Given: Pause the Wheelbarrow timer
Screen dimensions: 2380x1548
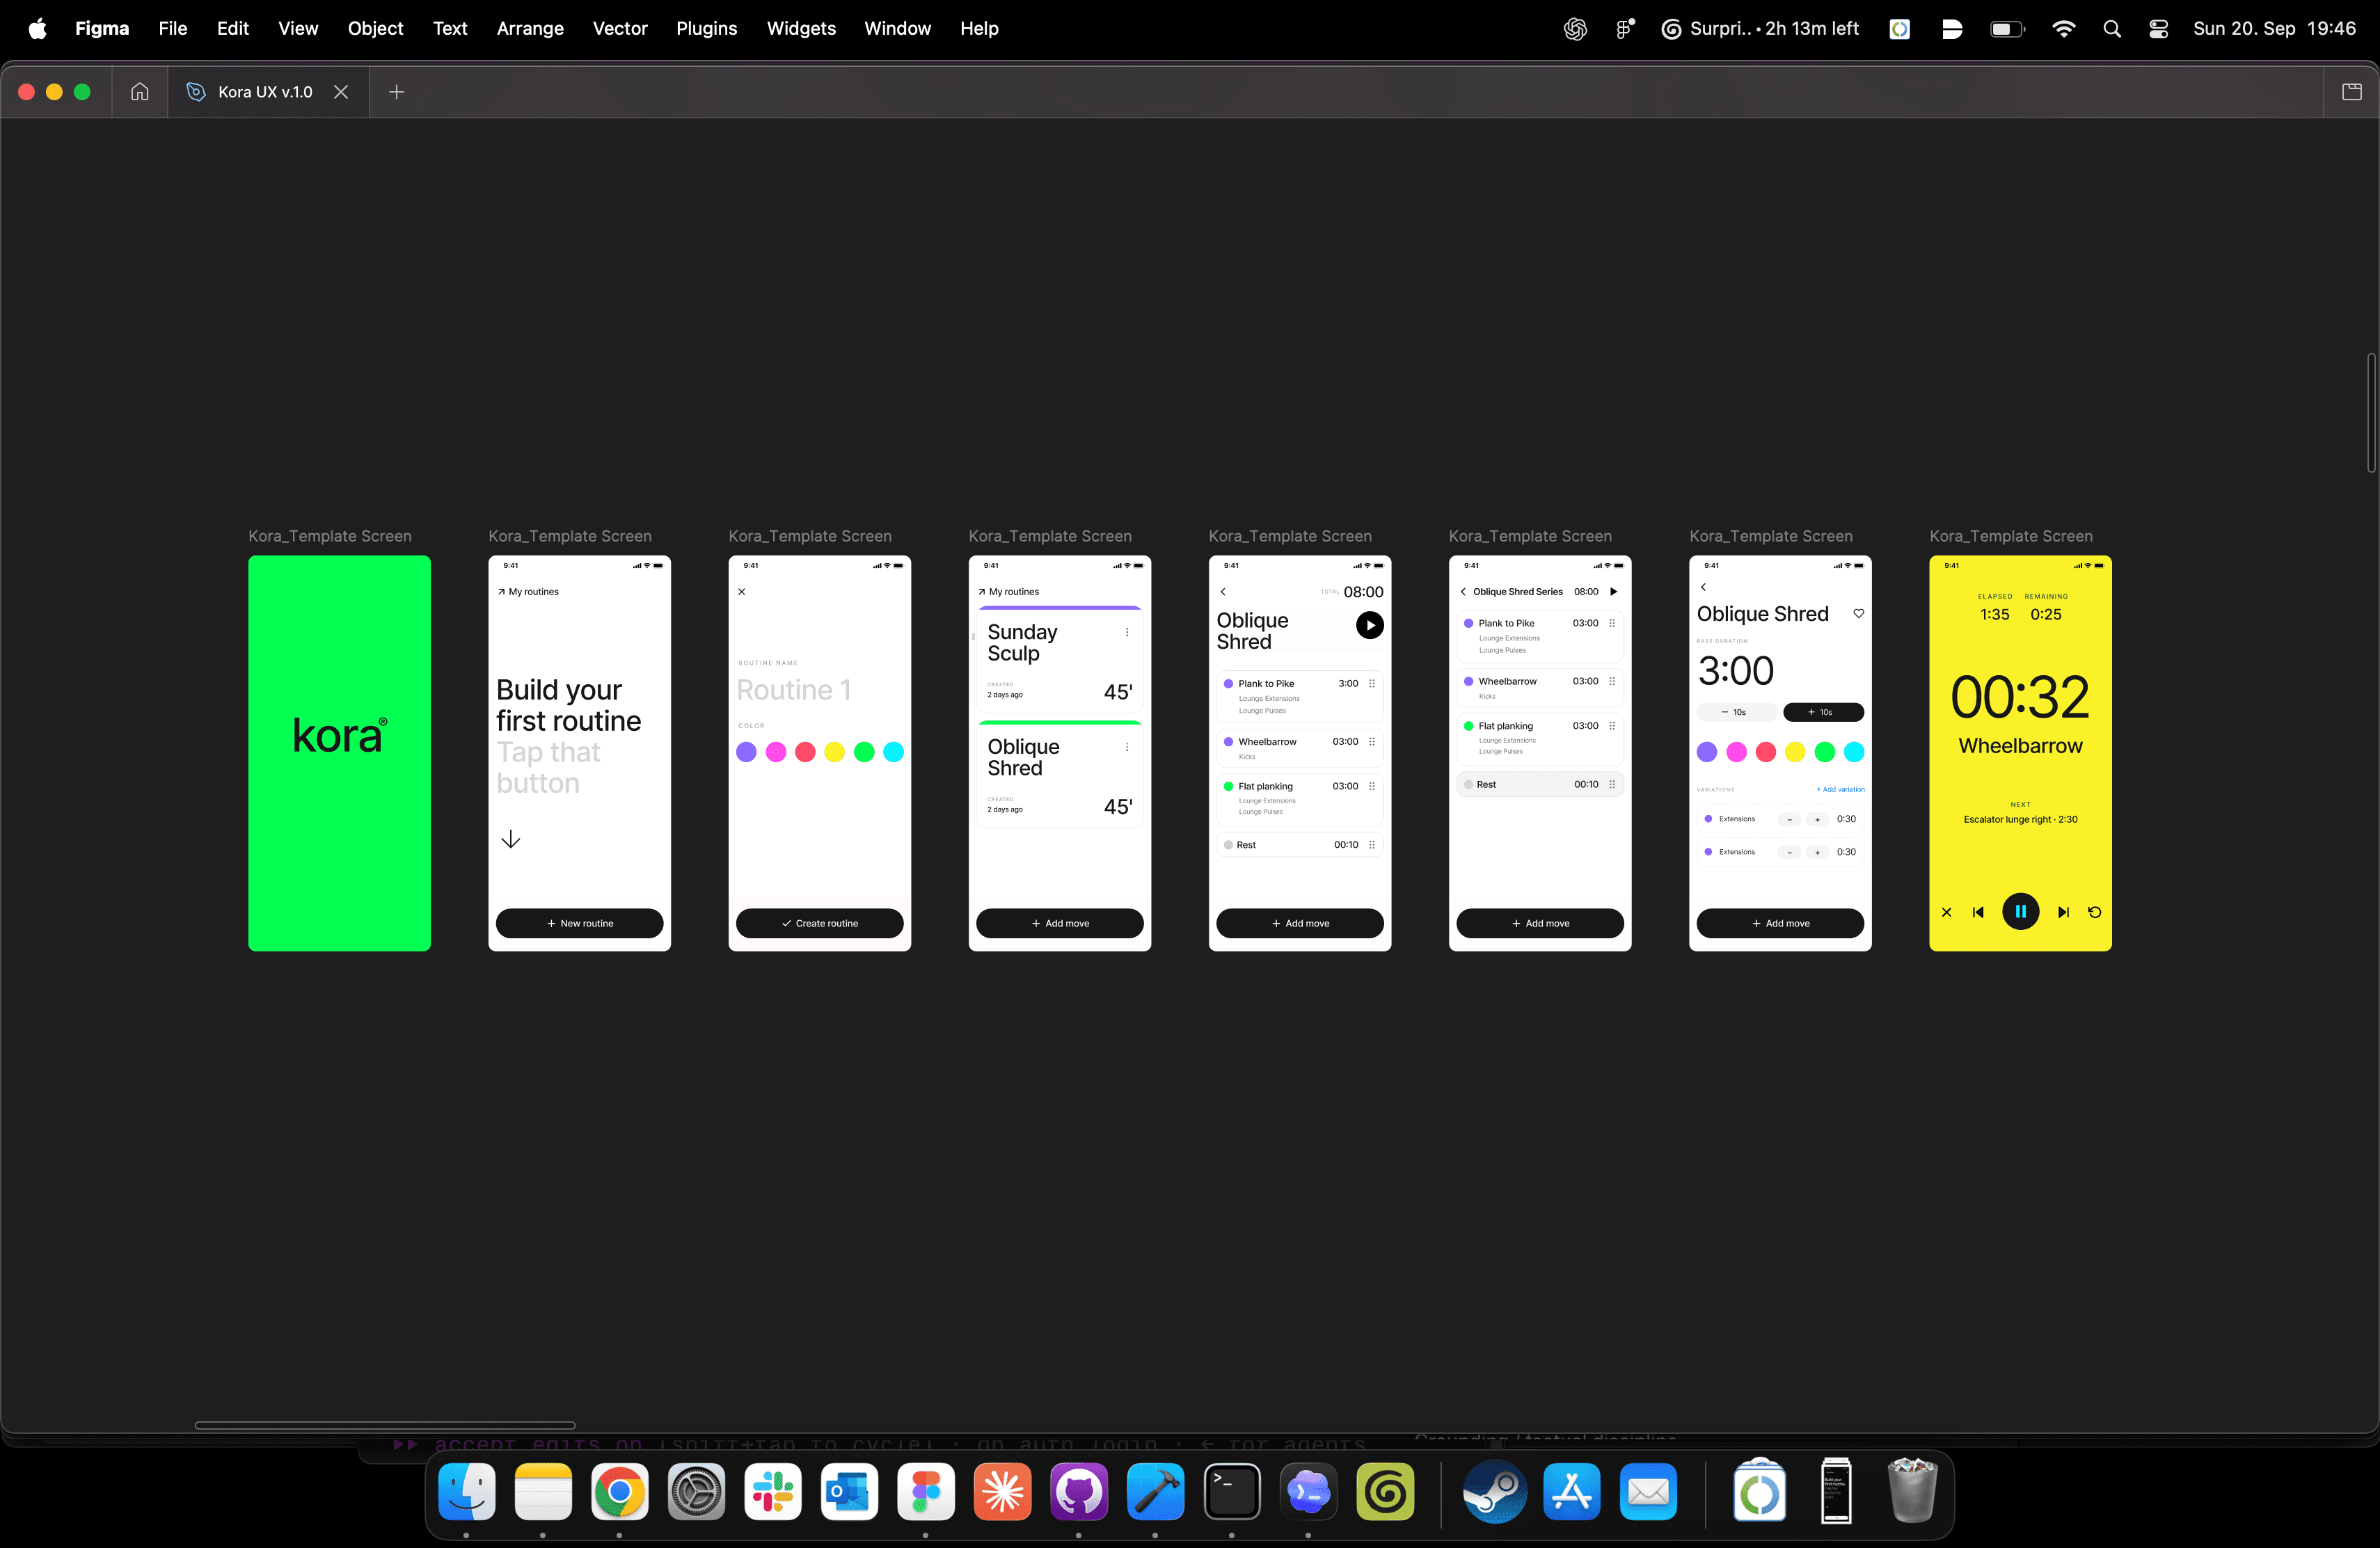Looking at the screenshot, I should [x=2020, y=911].
